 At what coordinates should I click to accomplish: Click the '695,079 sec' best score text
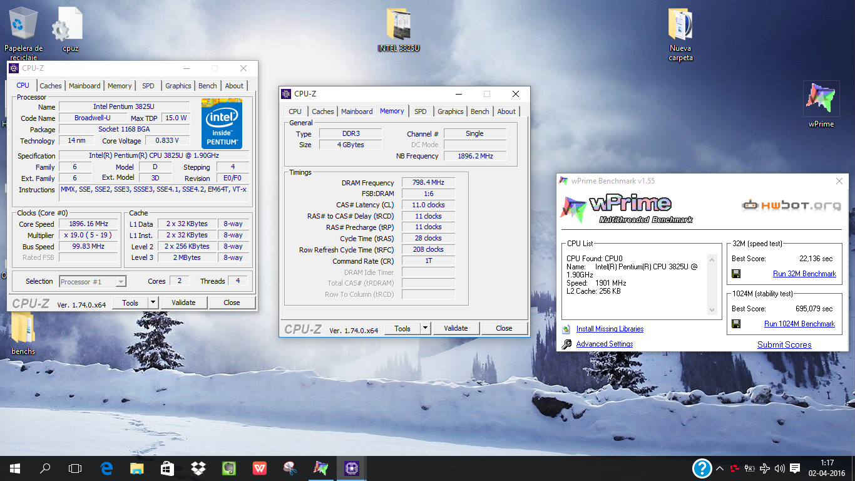click(814, 309)
